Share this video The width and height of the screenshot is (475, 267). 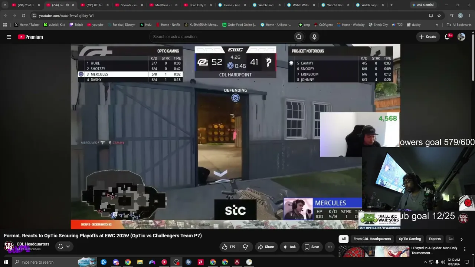pos(266,247)
